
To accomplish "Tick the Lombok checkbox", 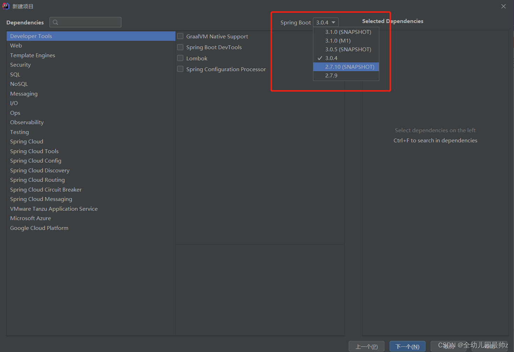I will (180, 58).
